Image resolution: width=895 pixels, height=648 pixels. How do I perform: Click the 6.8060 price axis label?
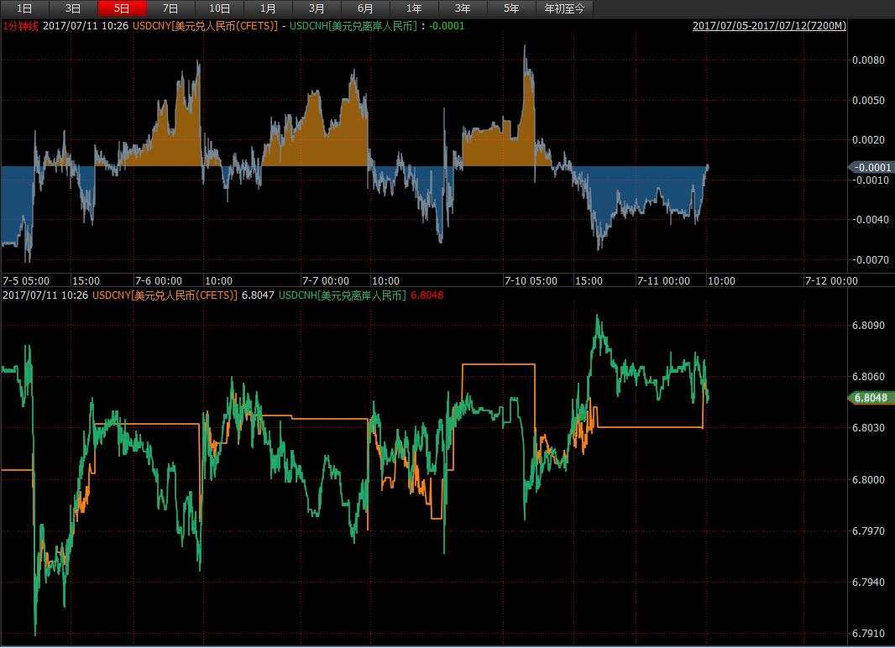click(868, 377)
